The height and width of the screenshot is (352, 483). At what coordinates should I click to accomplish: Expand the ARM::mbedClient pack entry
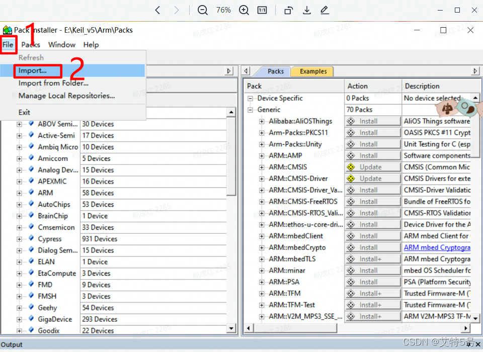click(x=262, y=236)
